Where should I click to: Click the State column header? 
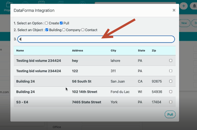pyautogui.click(x=141, y=51)
